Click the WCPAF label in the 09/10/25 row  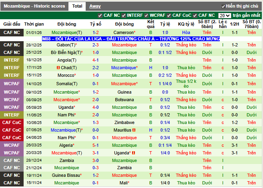[x=12, y=92]
